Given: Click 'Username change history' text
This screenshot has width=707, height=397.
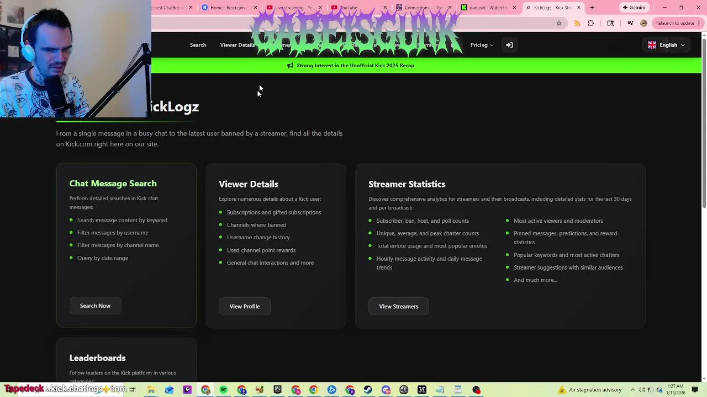Looking at the screenshot, I should click(x=258, y=238).
